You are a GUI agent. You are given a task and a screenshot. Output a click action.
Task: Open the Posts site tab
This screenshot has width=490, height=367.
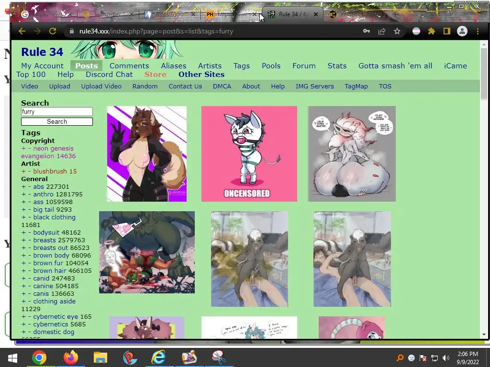pos(87,66)
